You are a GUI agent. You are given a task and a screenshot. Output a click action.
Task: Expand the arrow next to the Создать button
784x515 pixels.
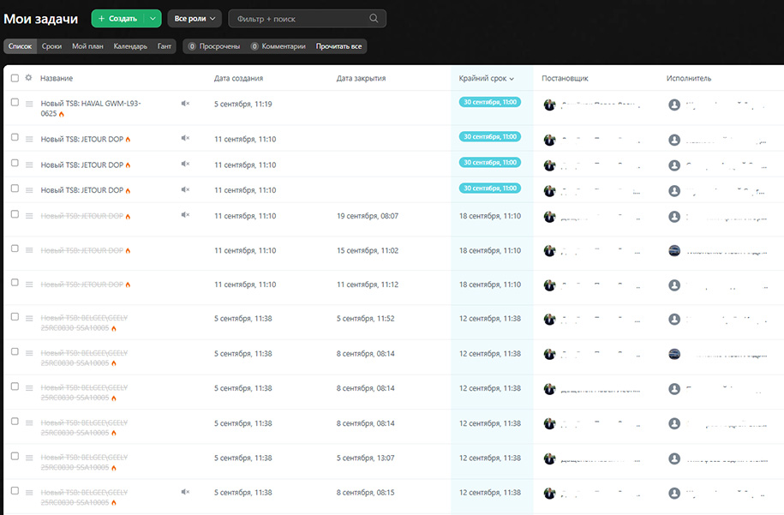pos(153,18)
